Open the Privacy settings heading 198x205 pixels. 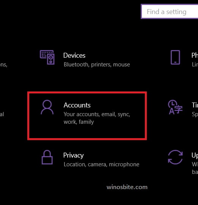[x=74, y=155]
